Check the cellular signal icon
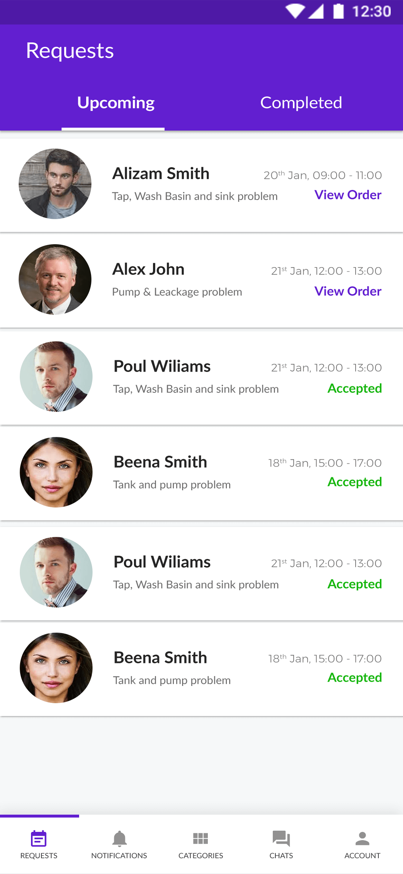 [317, 11]
